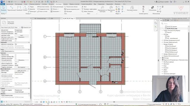
Task: Open the Файл menu
Action: pyautogui.click(x=3, y=4)
